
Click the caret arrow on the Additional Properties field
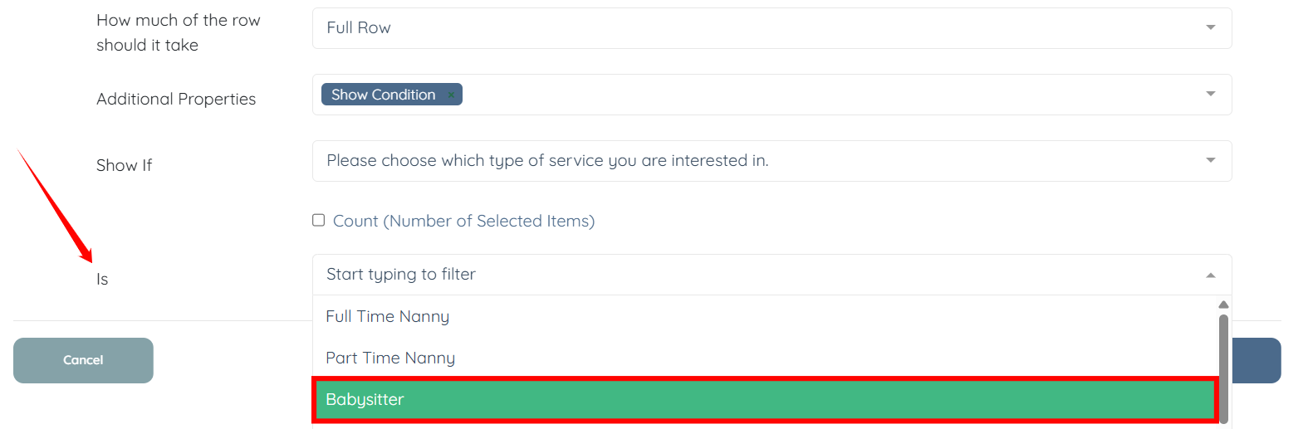point(1211,94)
